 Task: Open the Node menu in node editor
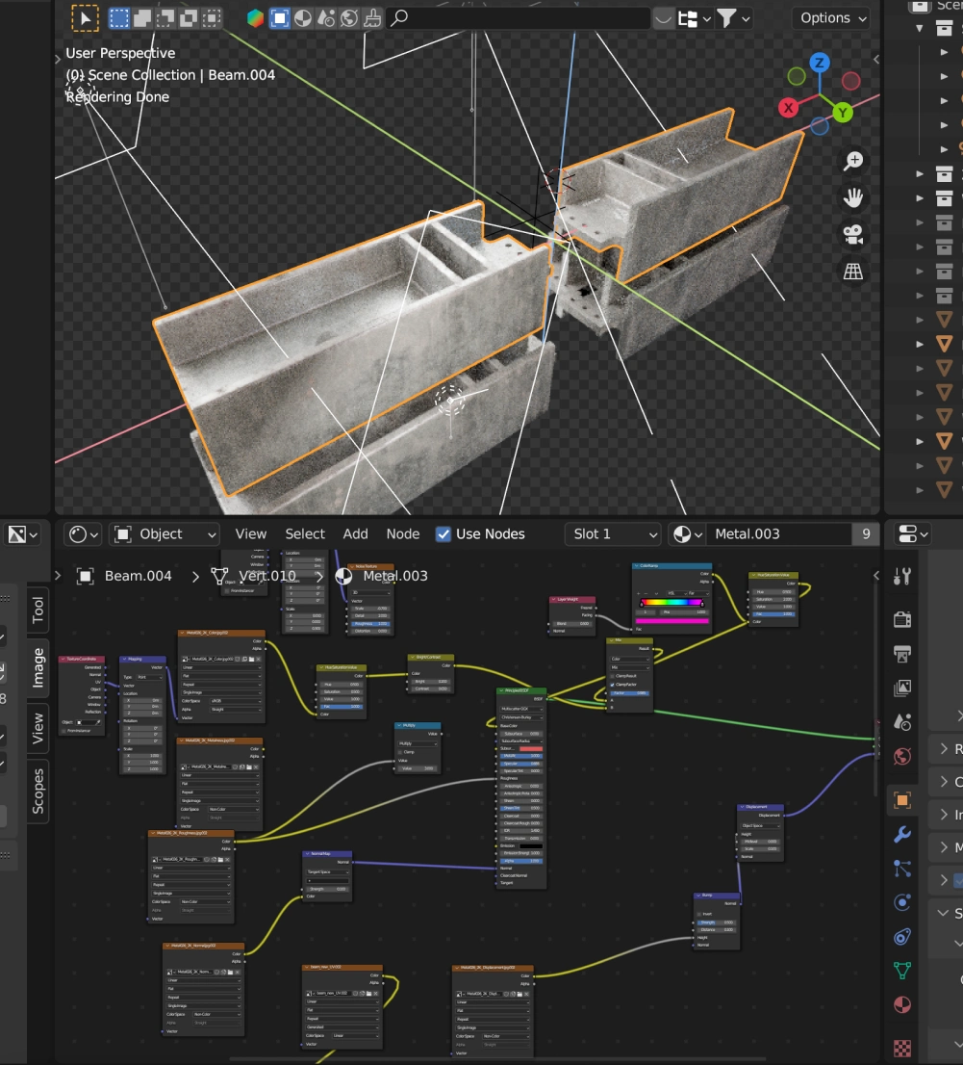pos(402,534)
